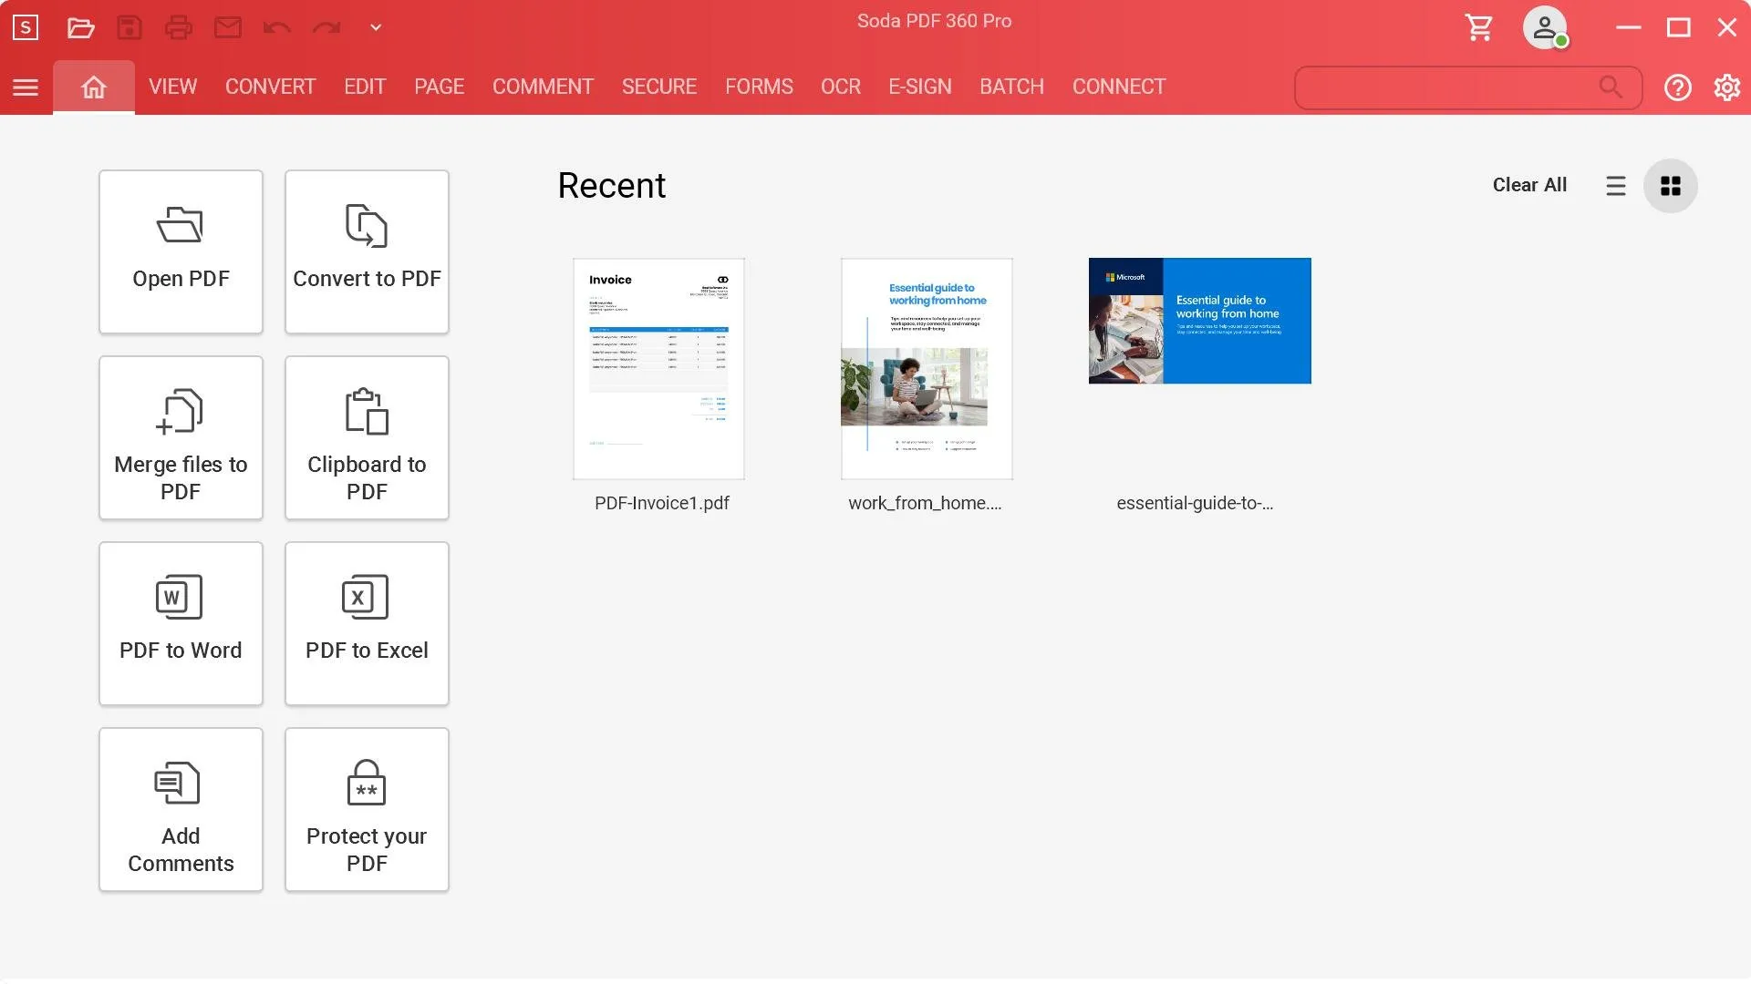Switch recent files to grid view
Screen dimensions: 1751x984
coord(1671,185)
